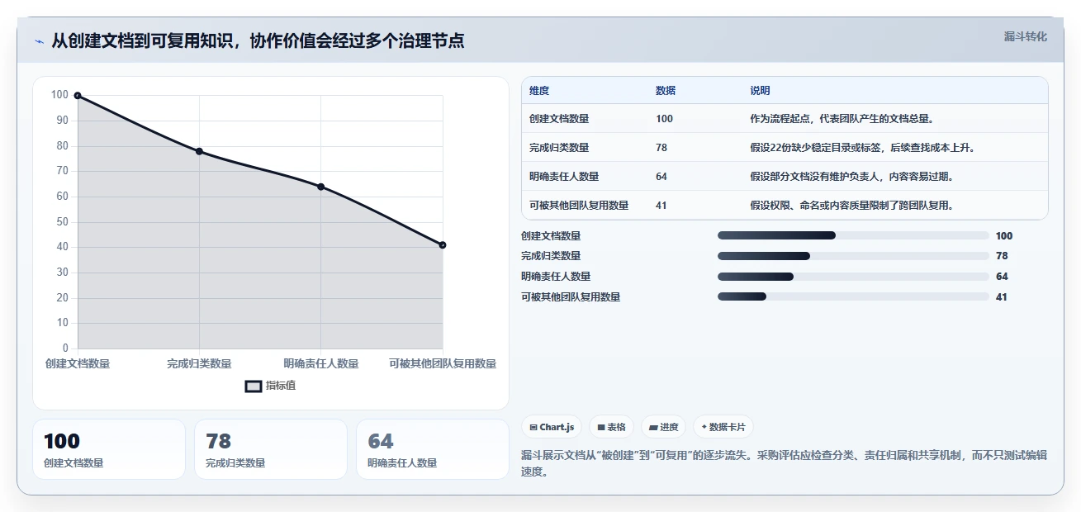This screenshot has height=512, width=1081.
Task: Select the 表格 tag chip
Action: (x=612, y=427)
